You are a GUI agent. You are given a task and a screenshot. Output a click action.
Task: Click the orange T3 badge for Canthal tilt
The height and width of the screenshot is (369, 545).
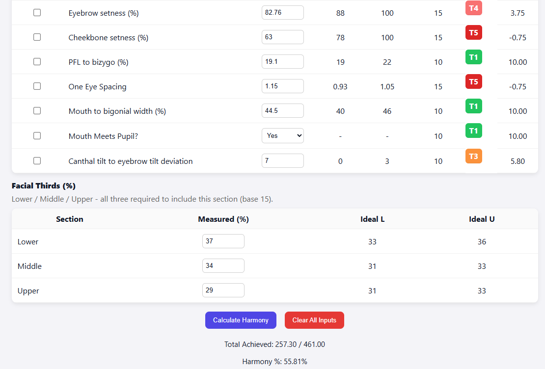473,157
